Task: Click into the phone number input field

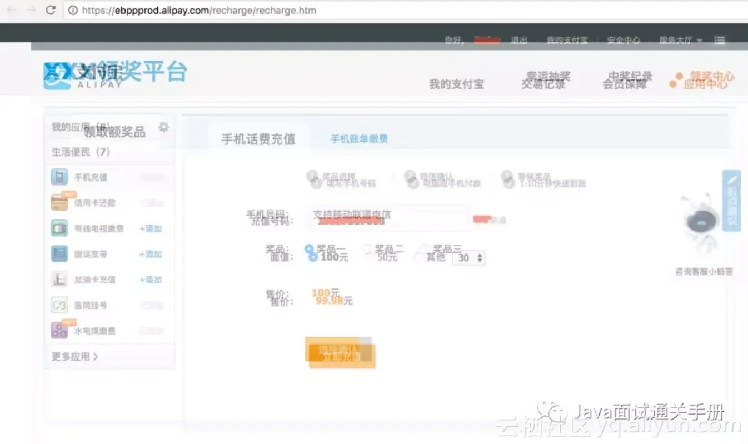Action: [x=387, y=218]
